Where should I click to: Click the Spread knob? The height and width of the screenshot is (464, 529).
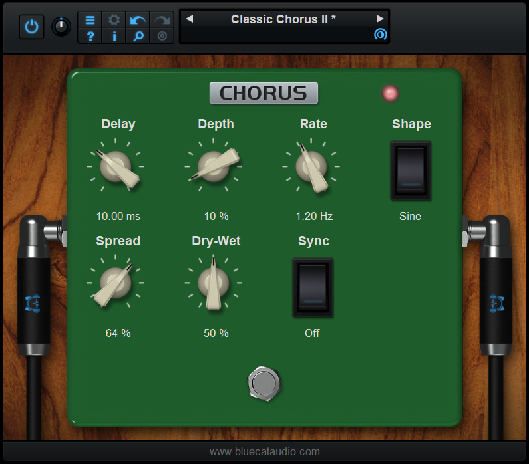pos(116,283)
